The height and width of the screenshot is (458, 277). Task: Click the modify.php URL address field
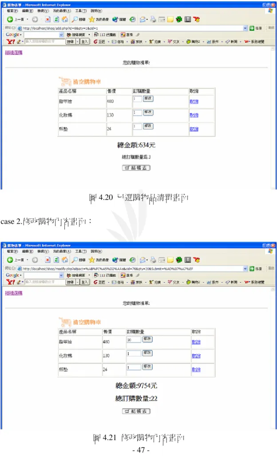pyautogui.click(x=133, y=268)
